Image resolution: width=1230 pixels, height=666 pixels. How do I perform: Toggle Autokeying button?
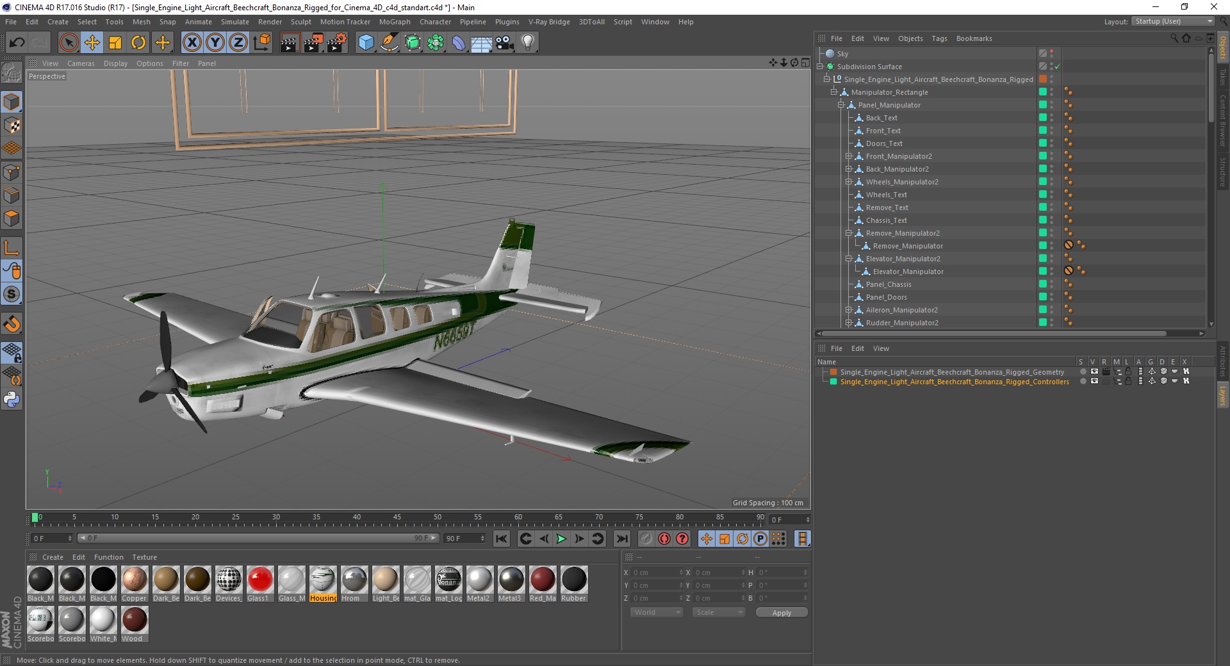point(664,539)
